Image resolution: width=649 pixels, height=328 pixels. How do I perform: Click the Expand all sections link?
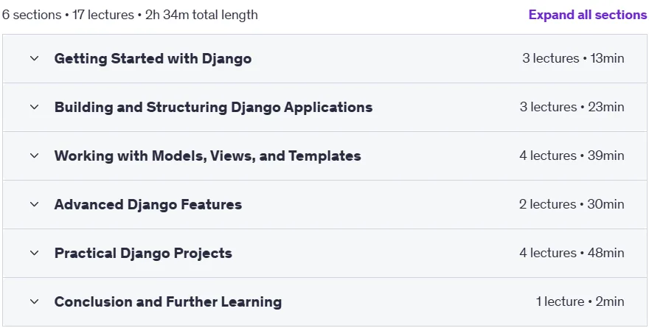588,15
